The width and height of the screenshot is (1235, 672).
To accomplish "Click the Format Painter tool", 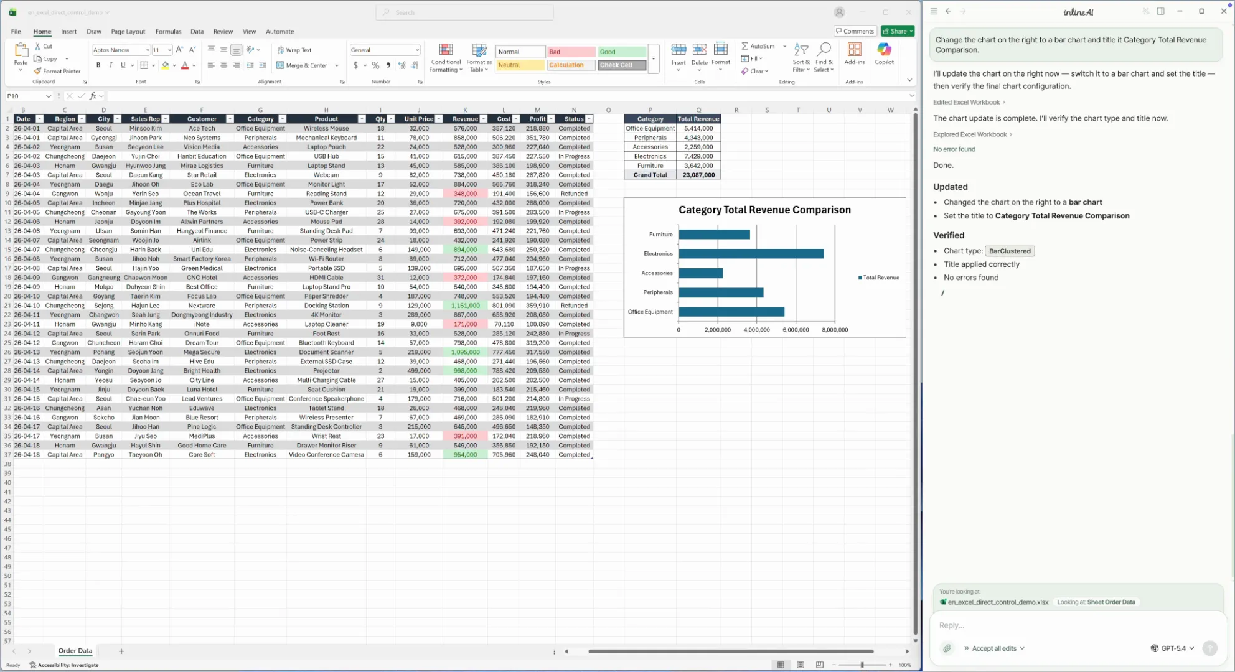I will (57, 71).
